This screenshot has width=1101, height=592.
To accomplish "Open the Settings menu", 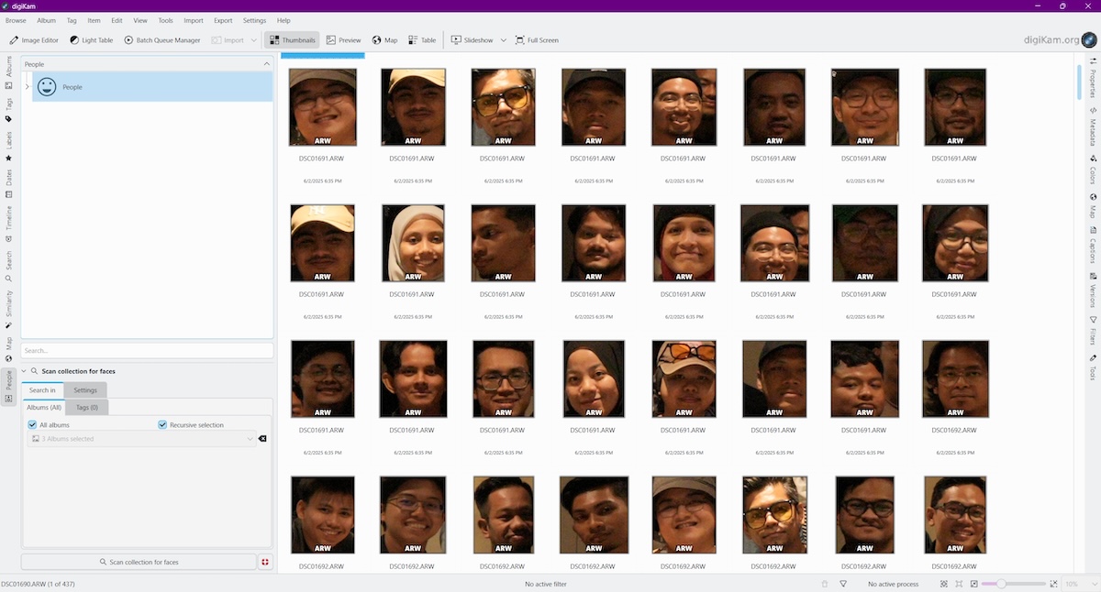I will [254, 19].
